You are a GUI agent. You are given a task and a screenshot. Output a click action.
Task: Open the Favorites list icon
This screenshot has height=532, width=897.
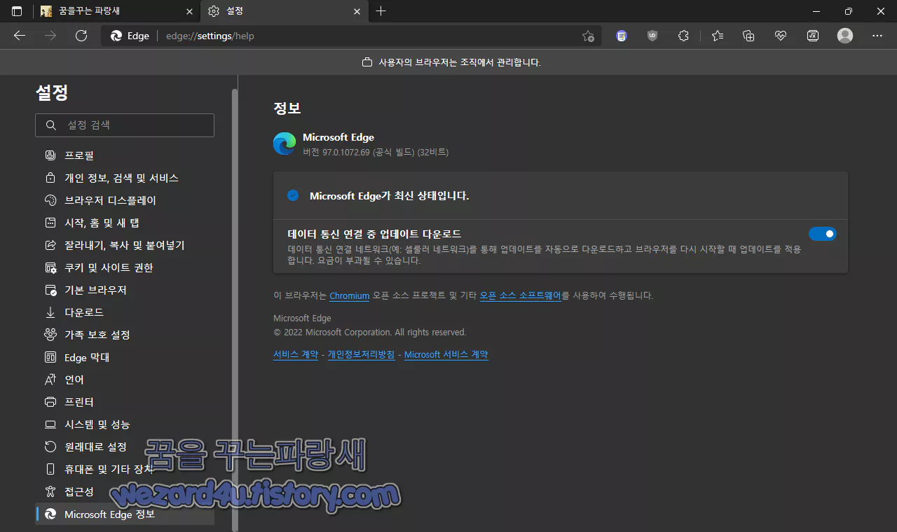click(x=717, y=36)
